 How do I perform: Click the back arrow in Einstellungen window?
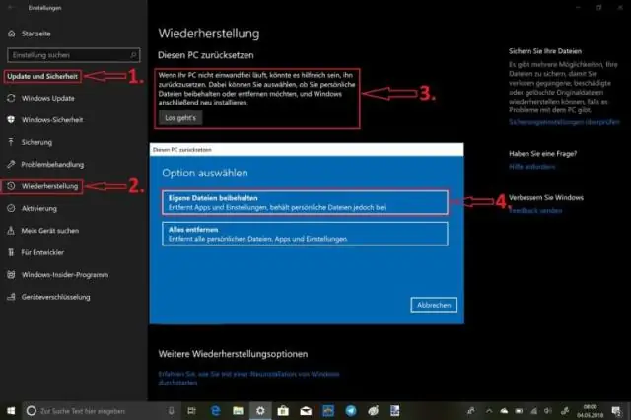(x=8, y=6)
